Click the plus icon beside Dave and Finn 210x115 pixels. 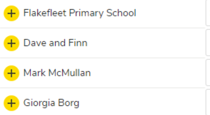pyautogui.click(x=12, y=43)
